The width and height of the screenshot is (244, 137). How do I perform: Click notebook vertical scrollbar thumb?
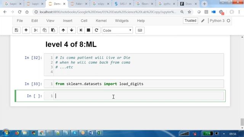tap(242, 122)
